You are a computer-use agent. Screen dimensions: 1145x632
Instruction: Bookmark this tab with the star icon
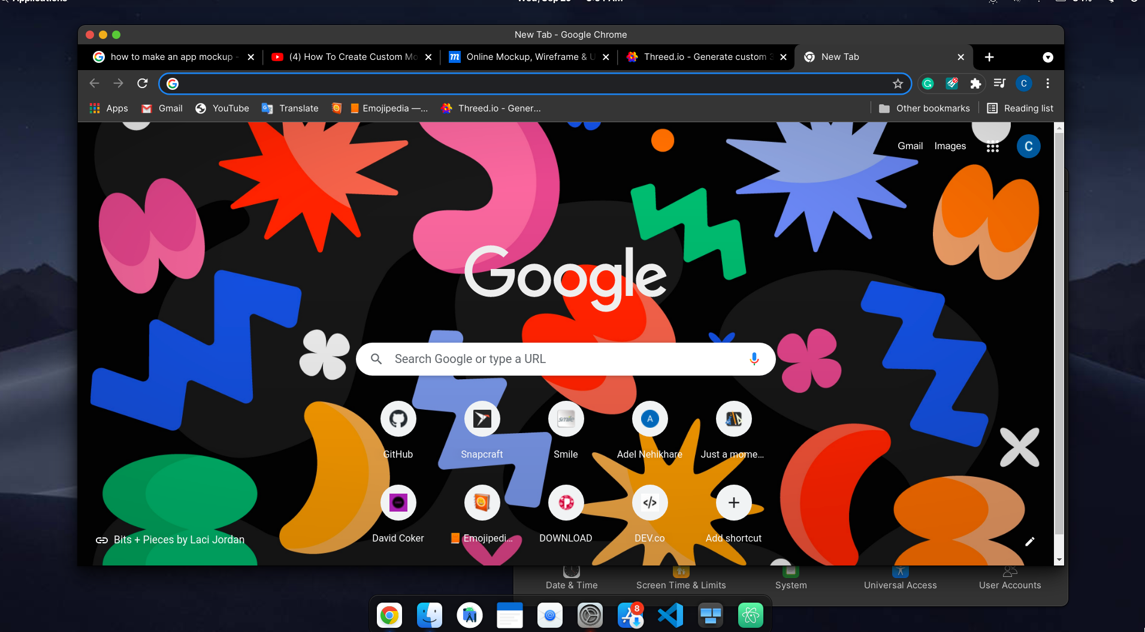898,84
